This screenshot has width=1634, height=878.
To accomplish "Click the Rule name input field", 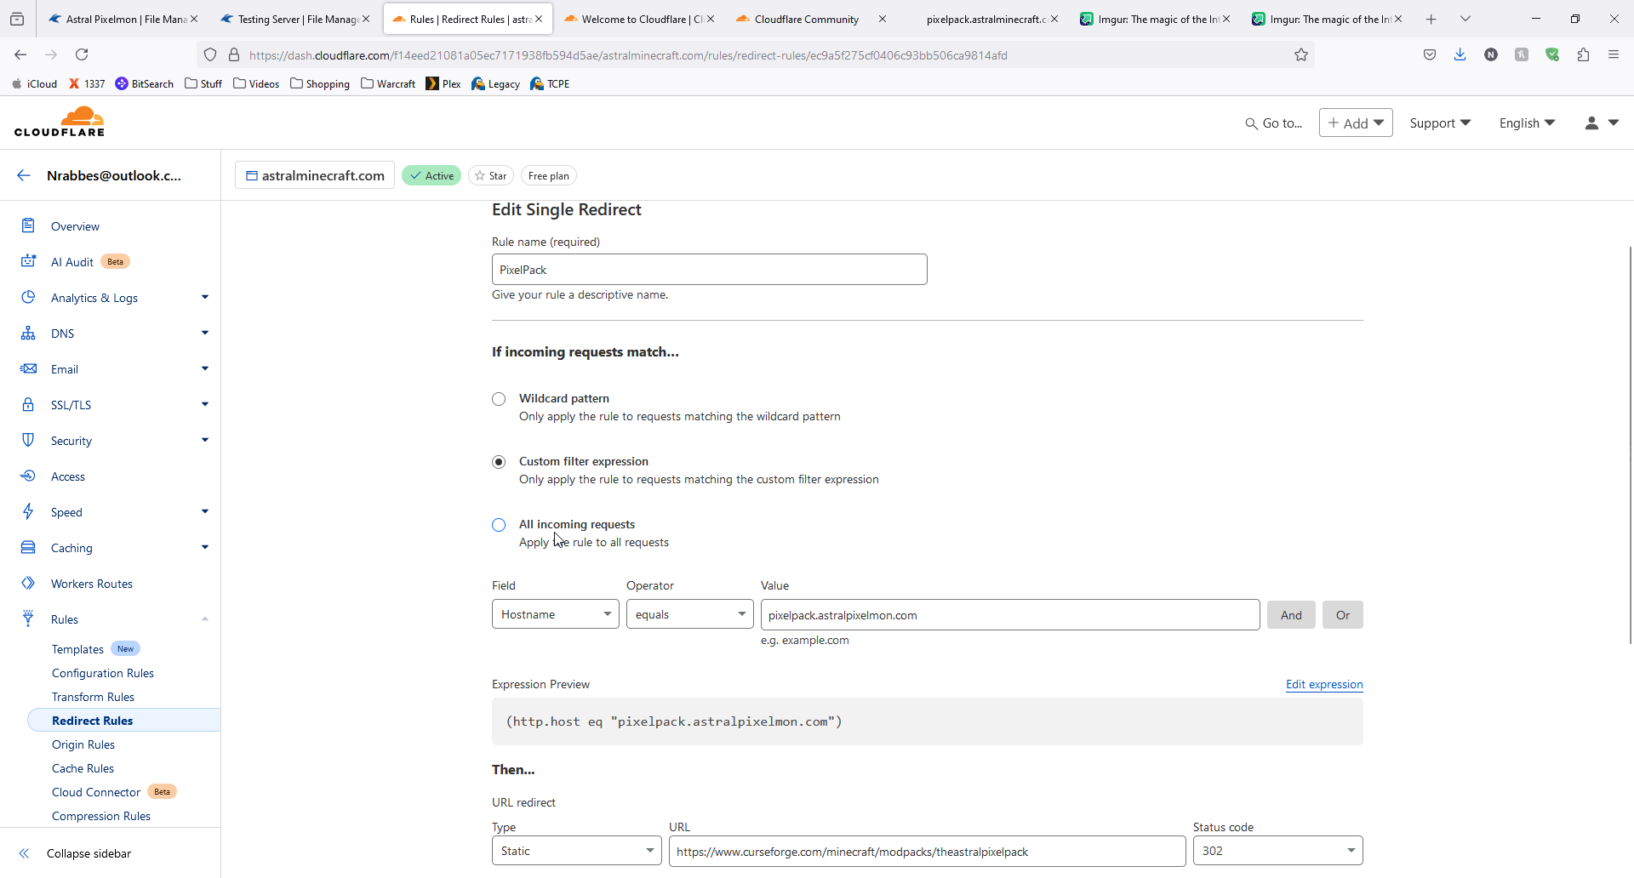I will (709, 270).
